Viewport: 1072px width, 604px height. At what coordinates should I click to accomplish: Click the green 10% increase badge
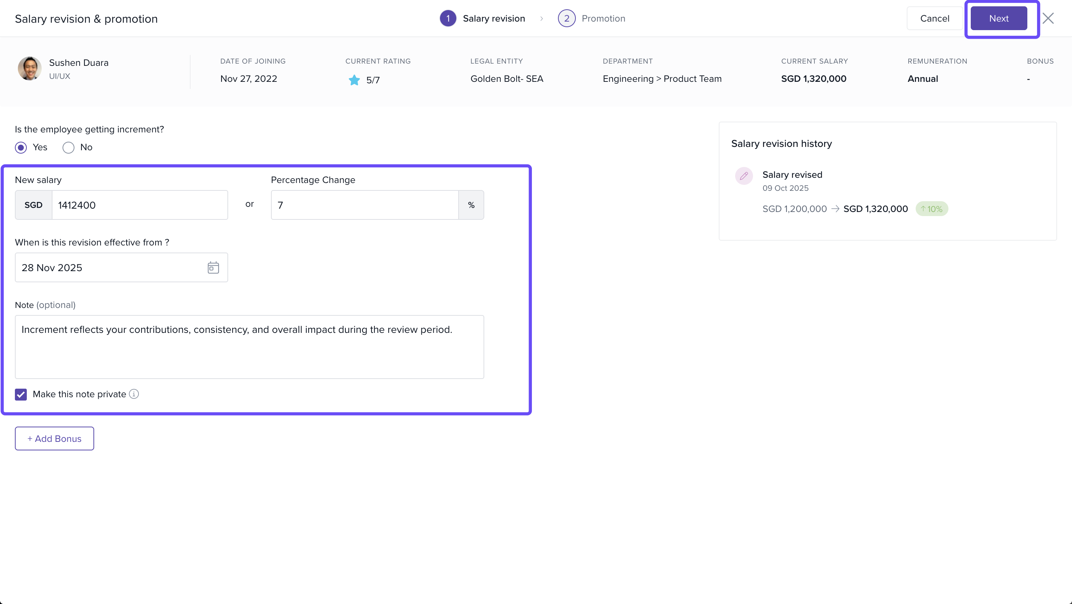(x=931, y=209)
